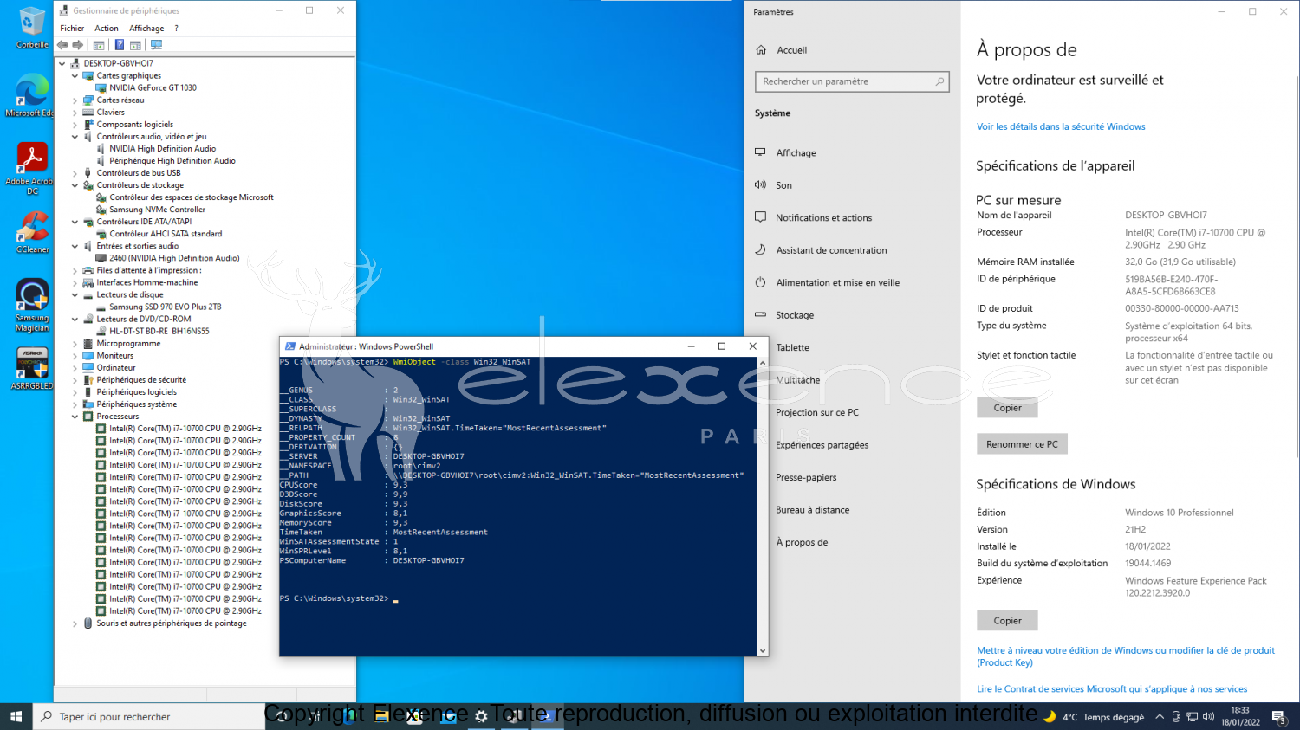Expand the Cartes réseau node
The height and width of the screenshot is (730, 1300).
pos(75,100)
